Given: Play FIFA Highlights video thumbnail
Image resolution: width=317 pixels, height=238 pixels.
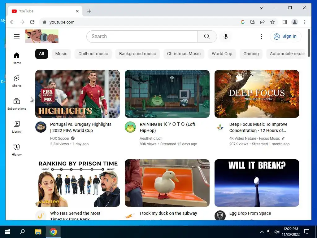Looking at the screenshot, I should [77, 94].
